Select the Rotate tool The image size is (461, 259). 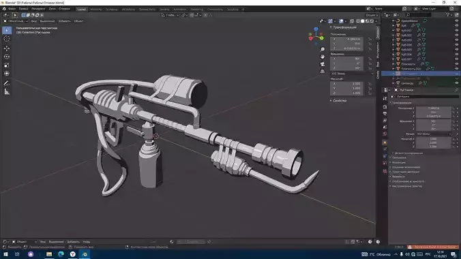pyautogui.click(x=7, y=57)
